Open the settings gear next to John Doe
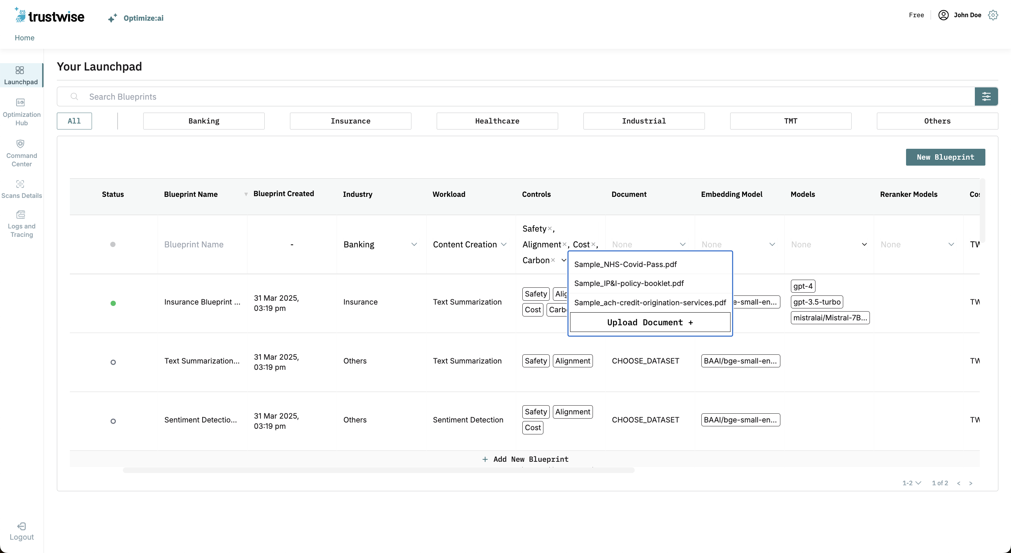Image resolution: width=1011 pixels, height=553 pixels. 993,15
